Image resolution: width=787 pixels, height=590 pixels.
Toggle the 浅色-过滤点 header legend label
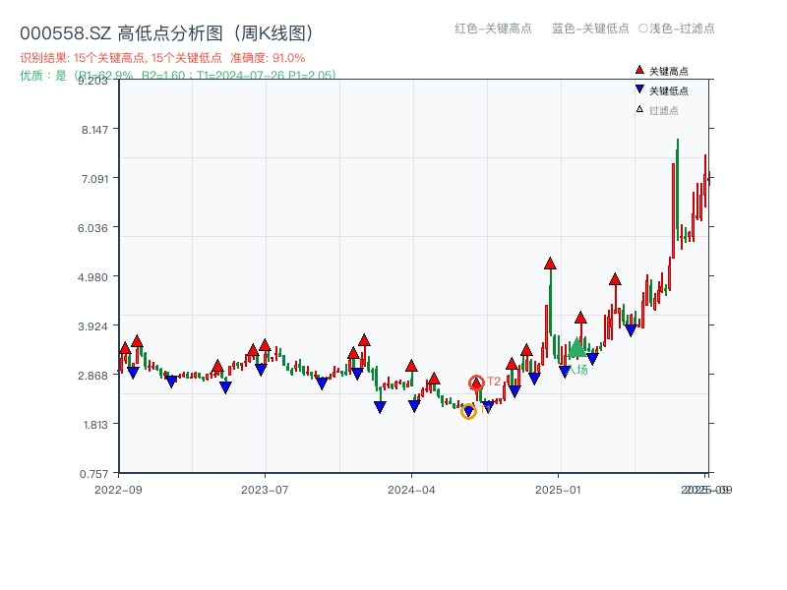tap(682, 29)
